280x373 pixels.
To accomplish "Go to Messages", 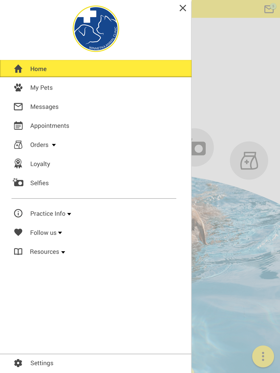I will pos(44,107).
